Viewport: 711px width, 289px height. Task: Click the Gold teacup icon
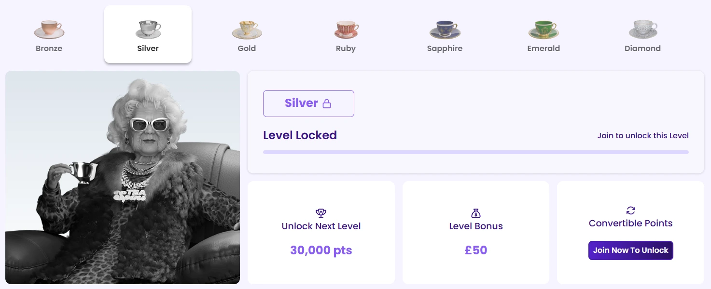click(x=247, y=29)
